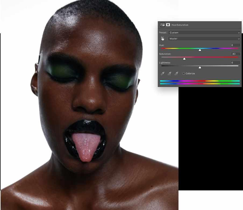
Task: Click the pink tongue in the photo
Action: 86,146
